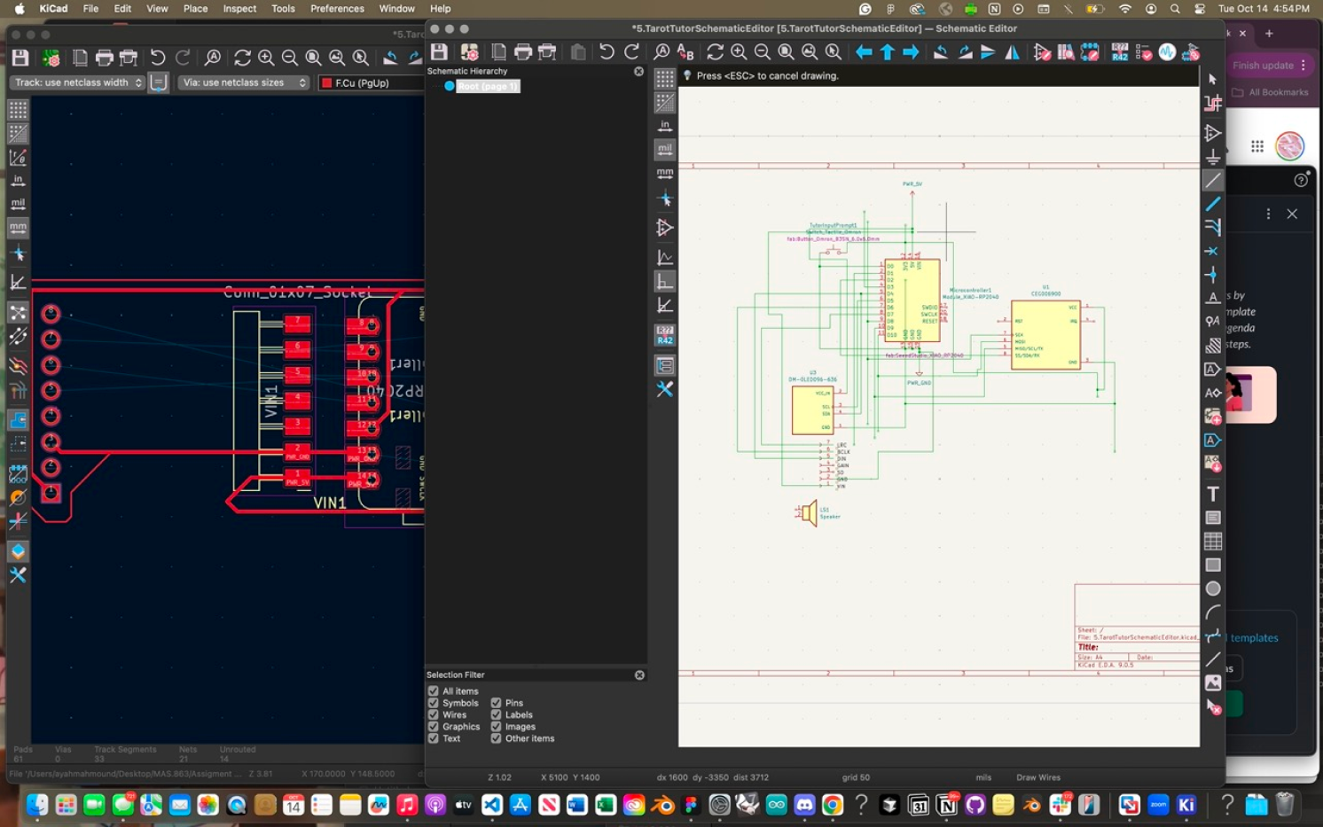Open the PCB board setup icon
Image resolution: width=1323 pixels, height=827 pixels.
[x=51, y=59]
